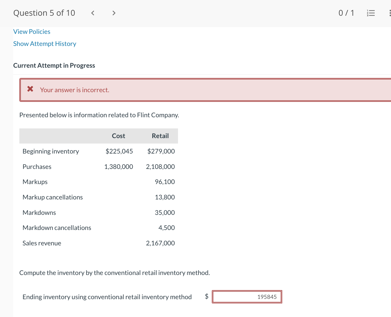391x317 pixels.
Task: Click the ending inventory answer field
Action: click(247, 297)
